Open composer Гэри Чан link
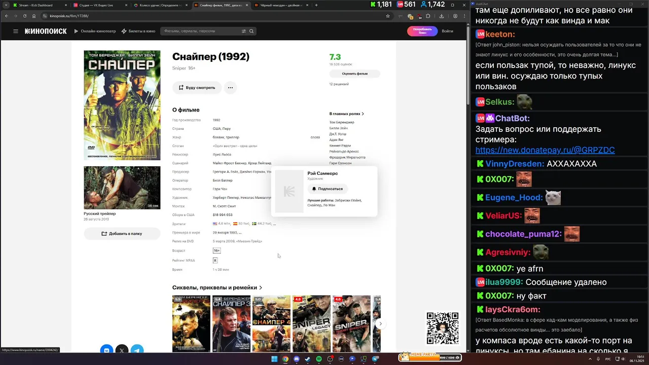The image size is (649, 365). tap(220, 189)
